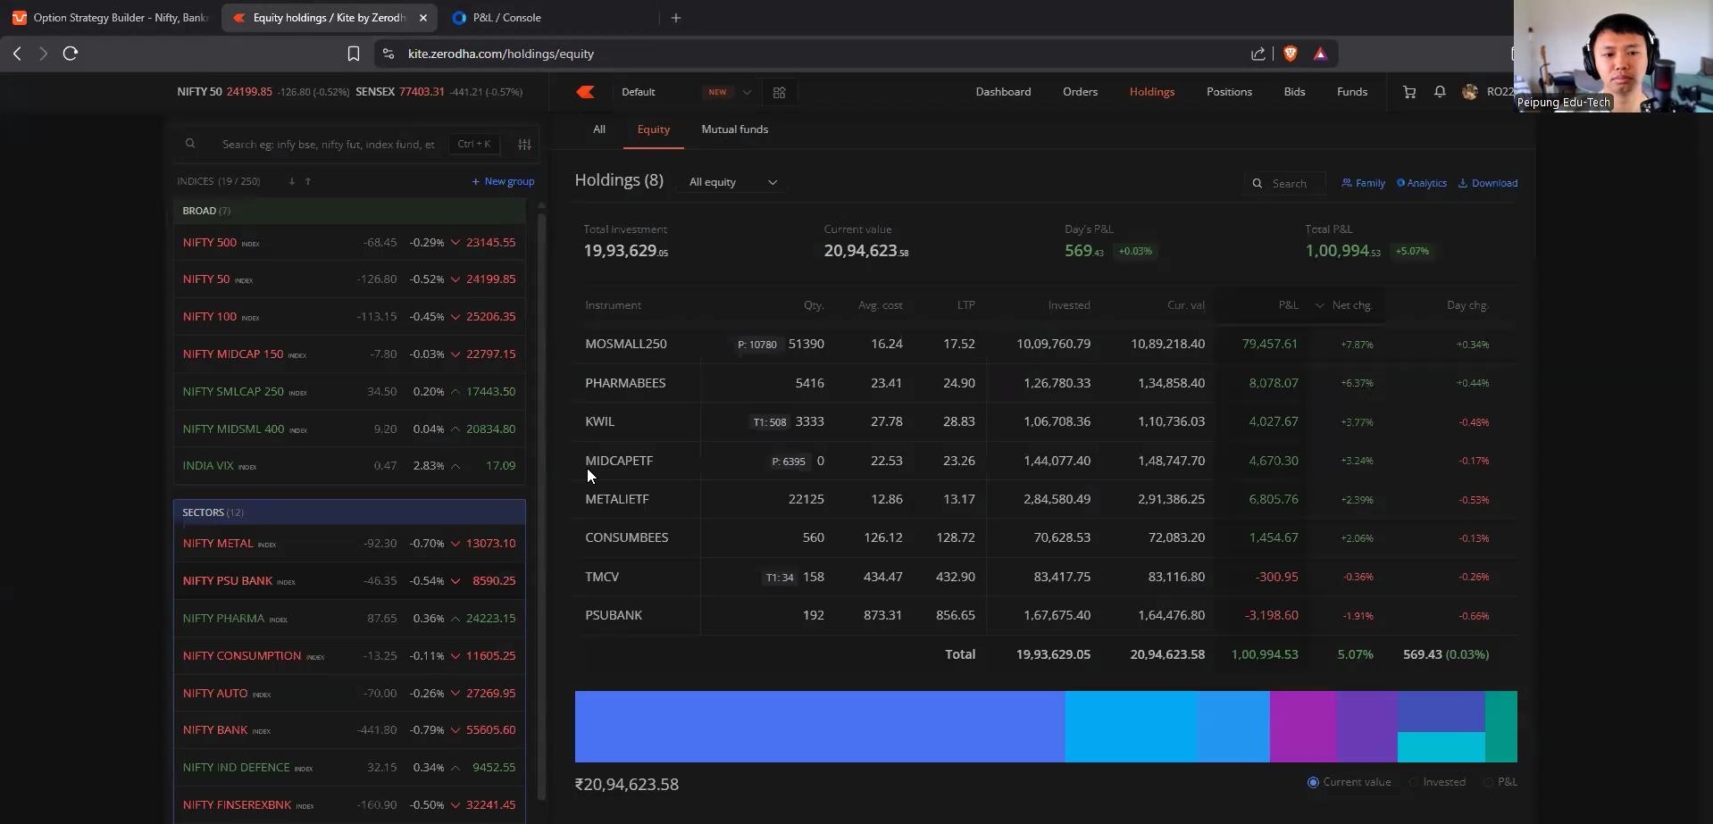The image size is (1713, 824).
Task: Open the Positions page
Action: (1229, 92)
